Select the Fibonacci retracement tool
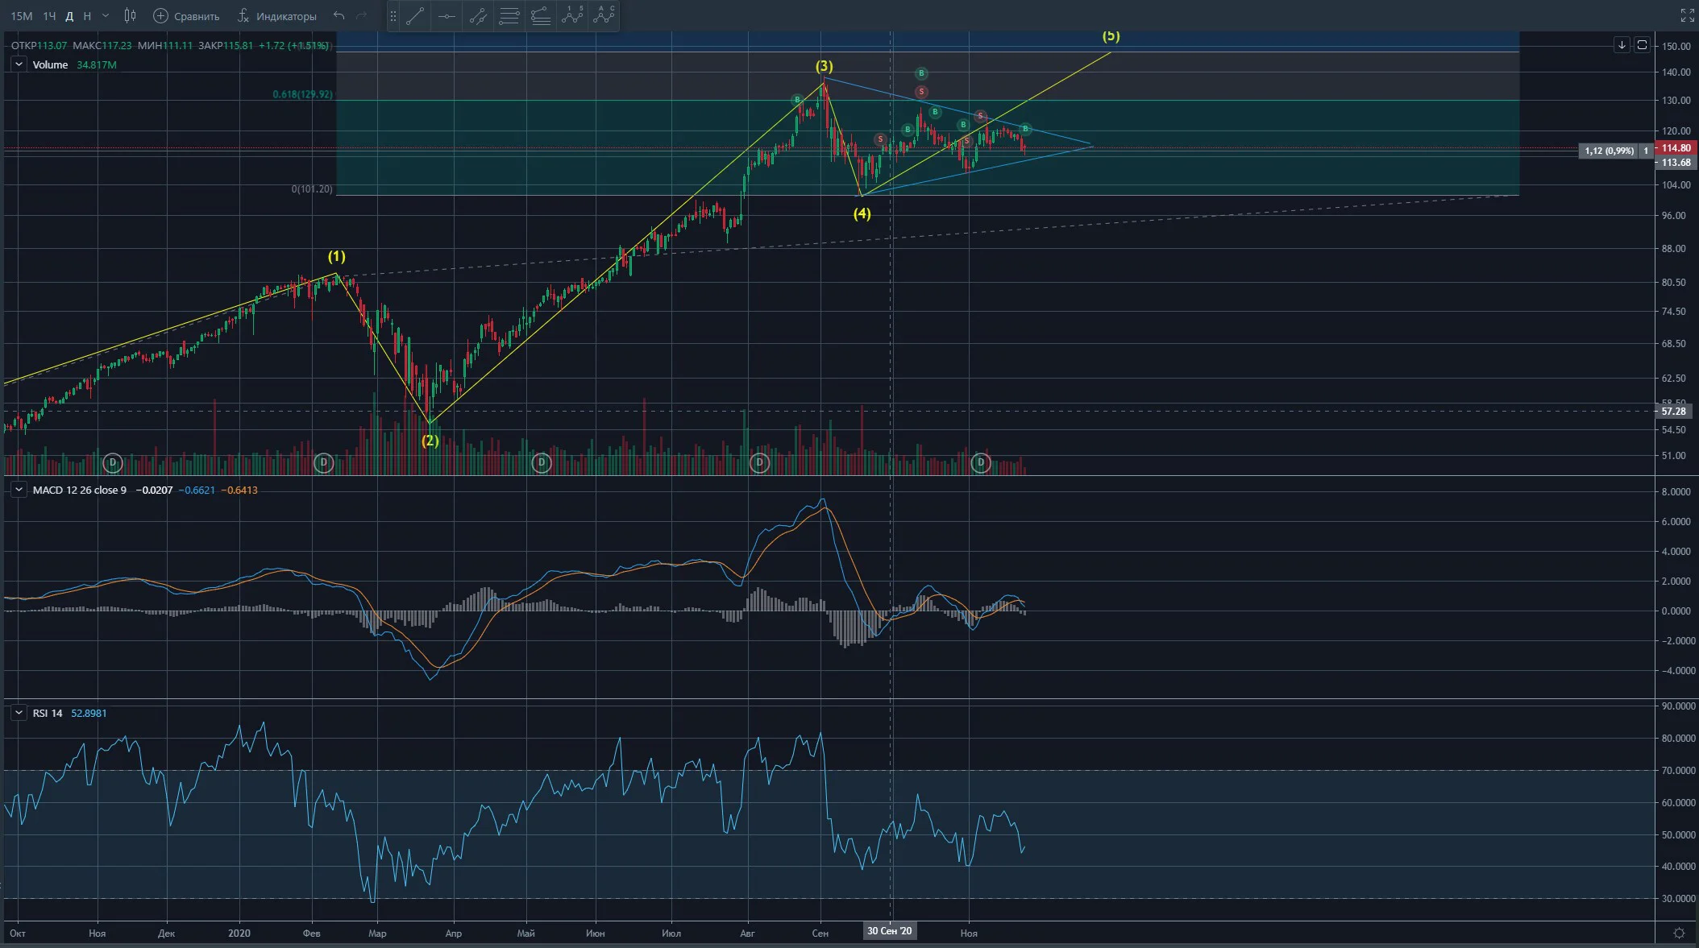 click(x=509, y=16)
